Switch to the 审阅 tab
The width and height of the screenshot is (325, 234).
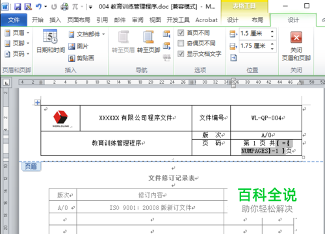(138, 20)
